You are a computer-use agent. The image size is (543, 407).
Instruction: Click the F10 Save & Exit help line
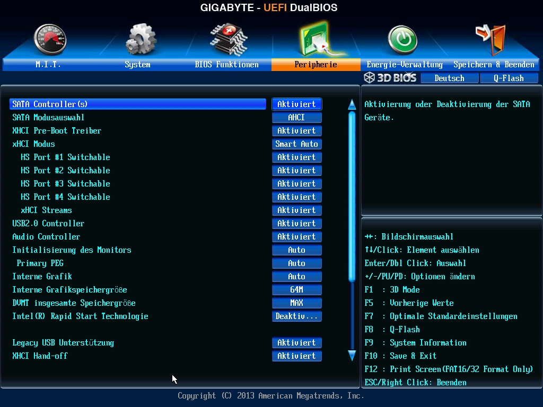400,356
